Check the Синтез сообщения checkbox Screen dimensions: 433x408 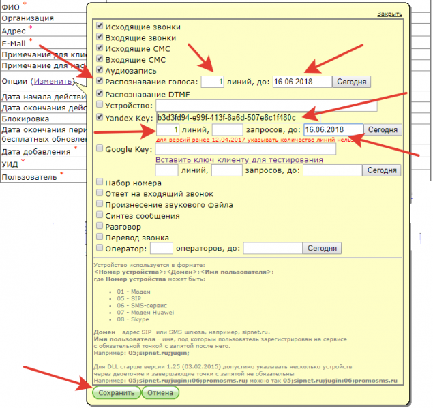click(x=100, y=215)
